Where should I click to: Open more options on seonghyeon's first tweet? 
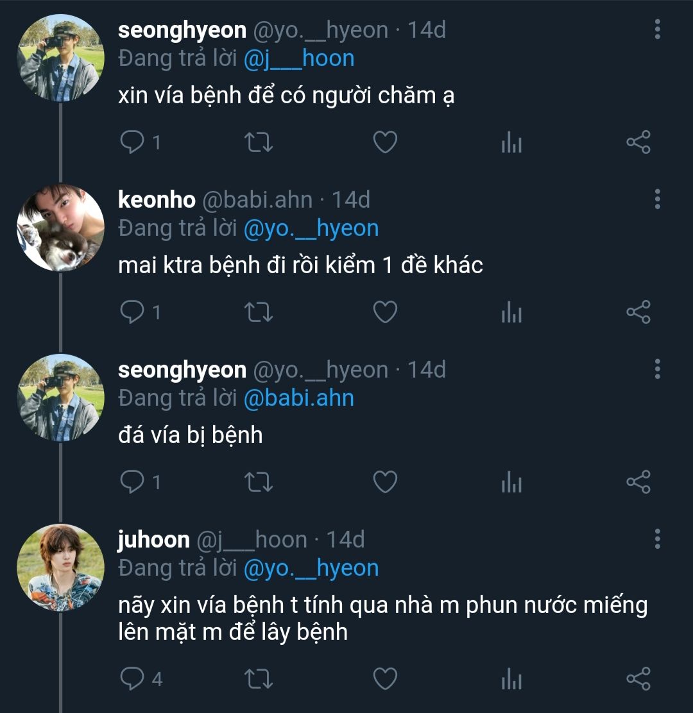pos(657,29)
